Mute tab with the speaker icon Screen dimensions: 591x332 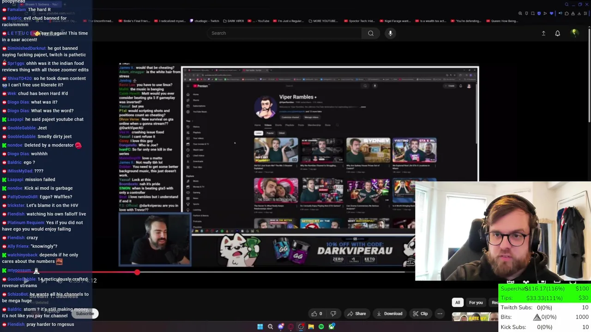coord(561,13)
